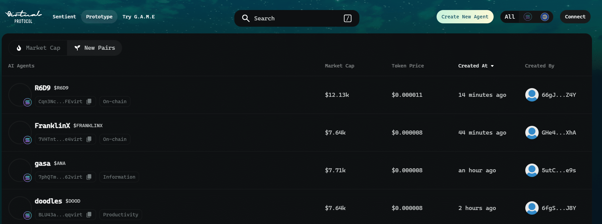
Task: Filter by Solana chain icon
Action: (x=528, y=17)
